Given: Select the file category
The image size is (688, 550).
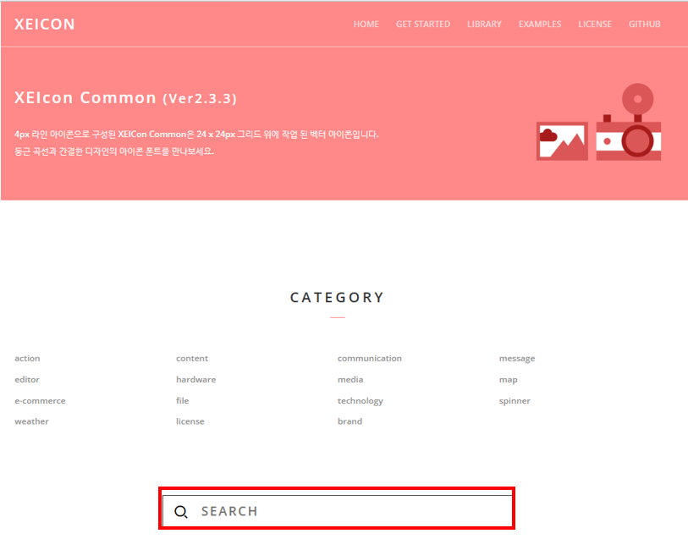Looking at the screenshot, I should (183, 400).
